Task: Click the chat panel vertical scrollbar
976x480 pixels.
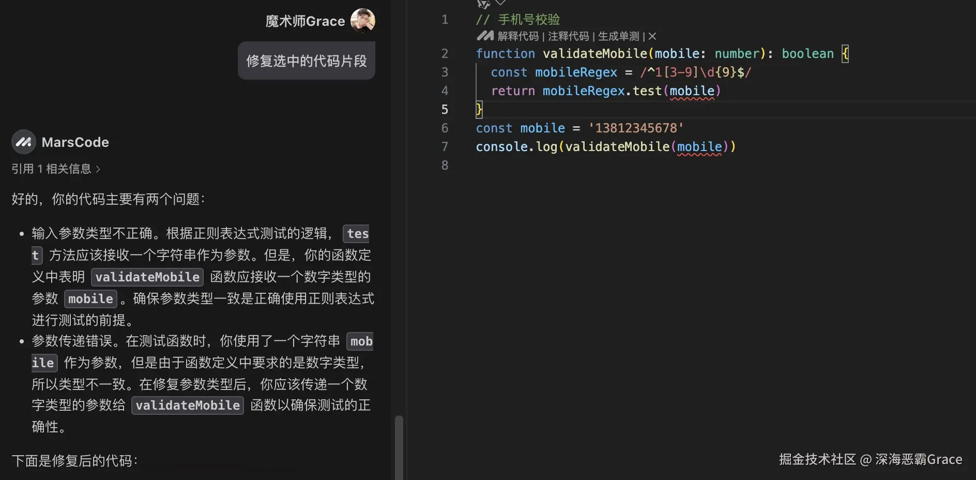Action: (x=399, y=447)
